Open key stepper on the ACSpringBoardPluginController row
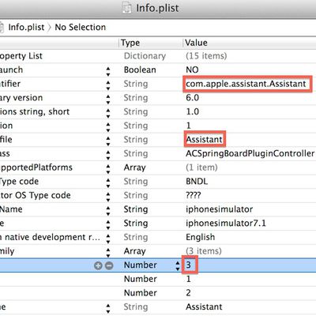Image resolution: width=316 pixels, height=316 pixels. [108, 154]
